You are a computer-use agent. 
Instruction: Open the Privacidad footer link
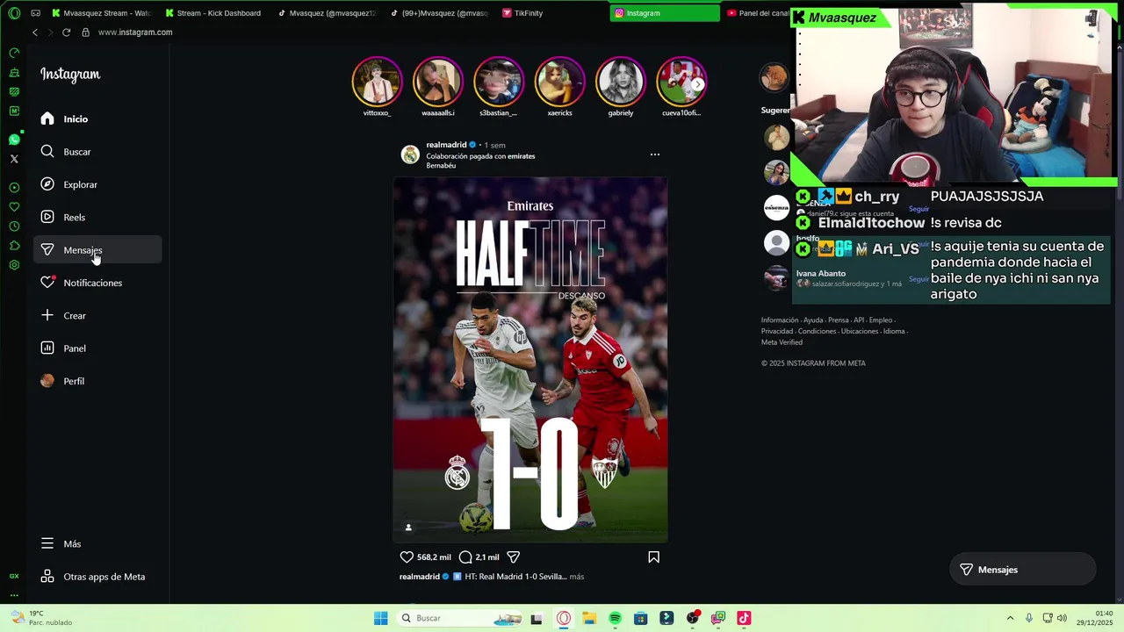point(777,331)
